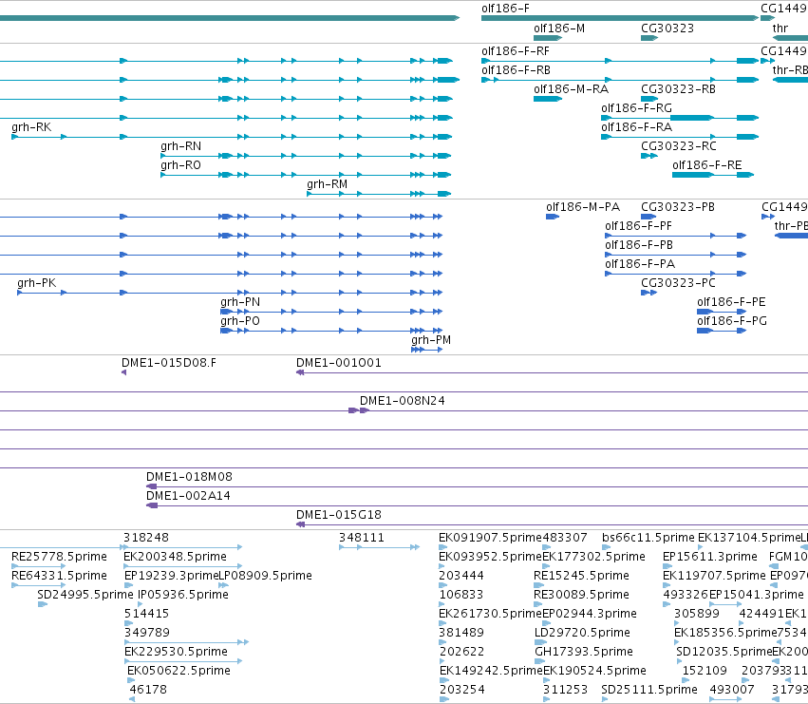
Task: Select transcript olf186-F-RE
Action: tap(707, 165)
